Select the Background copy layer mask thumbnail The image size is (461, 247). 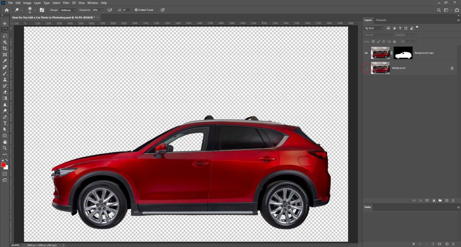coord(403,53)
